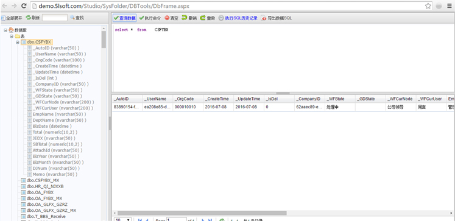Select _CreateTime (datetime) in the tree
This screenshot has width=455, height=221.
tap(57, 66)
